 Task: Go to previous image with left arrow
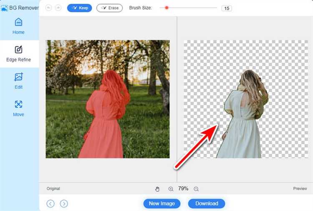click(x=50, y=203)
